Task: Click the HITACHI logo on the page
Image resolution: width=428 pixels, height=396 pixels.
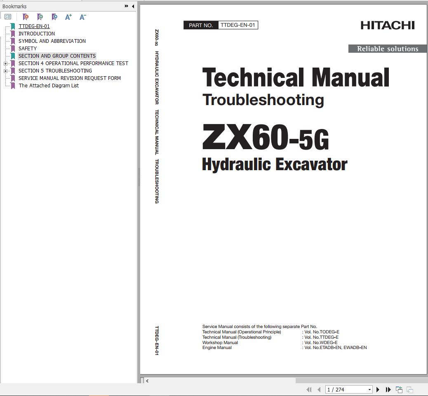Action: click(x=387, y=26)
